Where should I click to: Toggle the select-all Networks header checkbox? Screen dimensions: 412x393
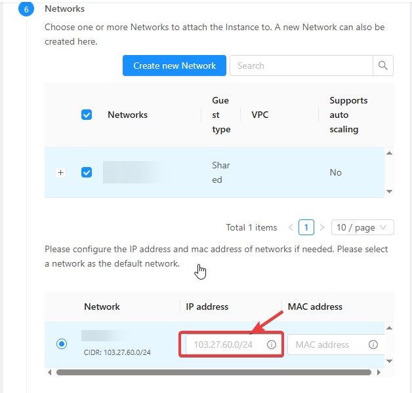(x=87, y=115)
